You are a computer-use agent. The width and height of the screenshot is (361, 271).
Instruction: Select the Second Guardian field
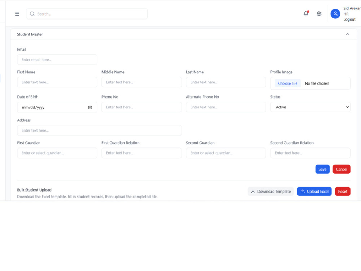point(226,153)
